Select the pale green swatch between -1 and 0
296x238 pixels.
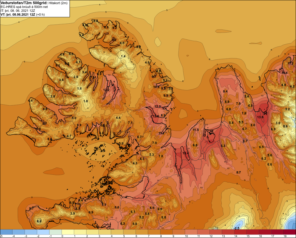[x=56, y=232]
